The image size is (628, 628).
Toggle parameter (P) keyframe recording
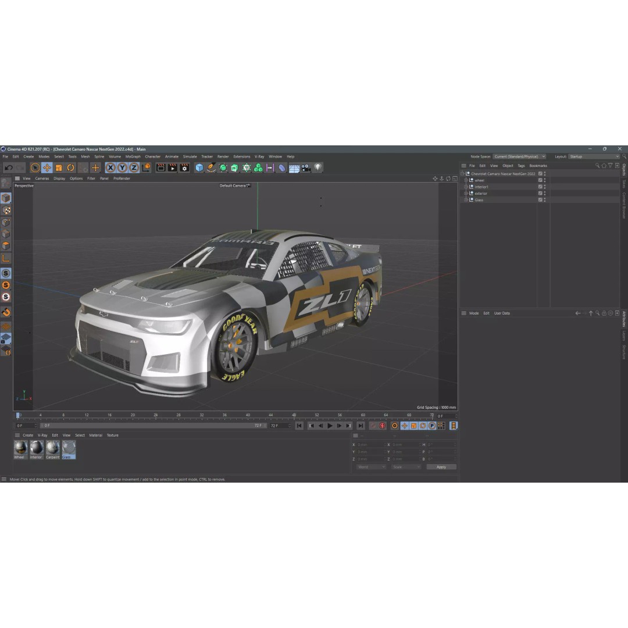click(x=431, y=426)
